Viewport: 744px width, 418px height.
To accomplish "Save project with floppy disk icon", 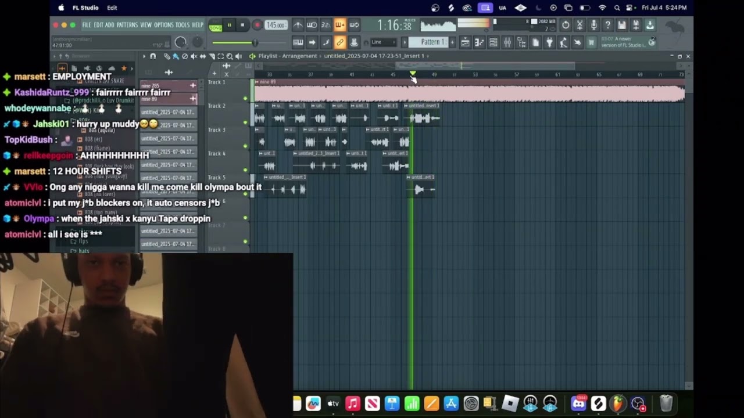I will [622, 25].
